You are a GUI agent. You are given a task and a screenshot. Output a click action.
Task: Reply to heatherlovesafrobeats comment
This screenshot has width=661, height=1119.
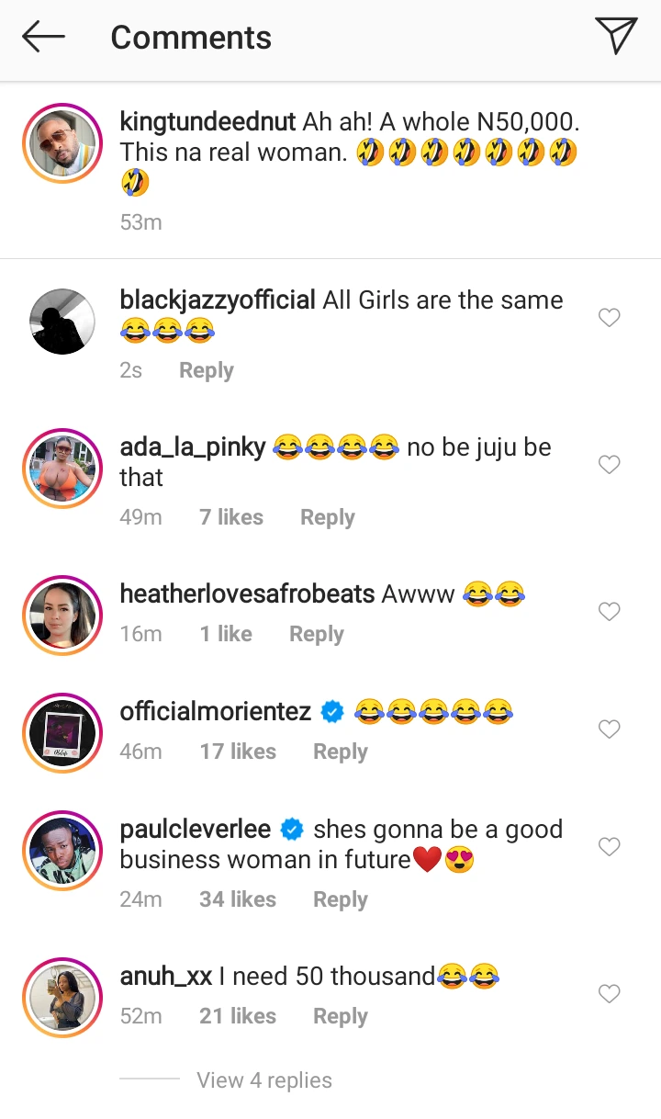[317, 634]
